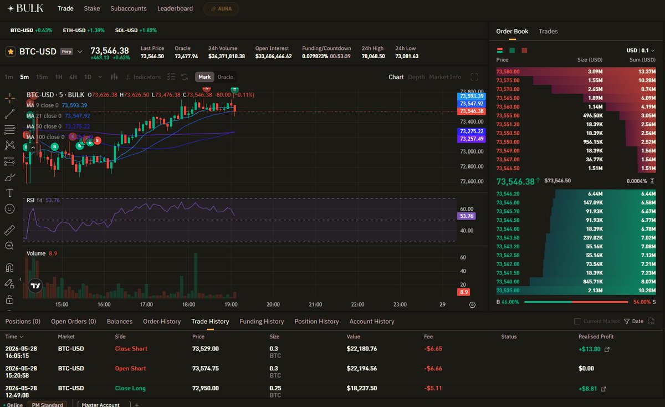Select the brush drawing tool

tap(10, 177)
